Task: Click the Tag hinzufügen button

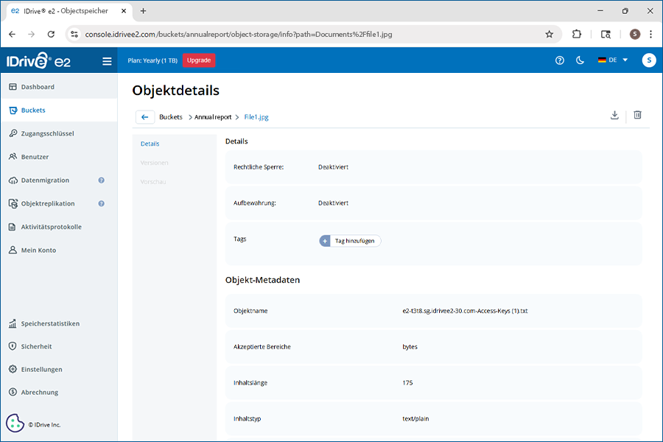Action: pyautogui.click(x=351, y=241)
